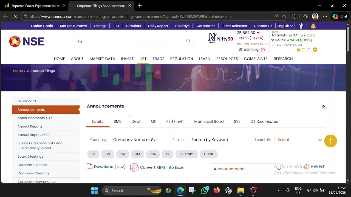Click the Company Name or Symbol field
This screenshot has height=197, width=351.
tap(135, 140)
